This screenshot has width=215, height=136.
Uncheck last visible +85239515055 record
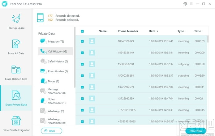point(82,121)
